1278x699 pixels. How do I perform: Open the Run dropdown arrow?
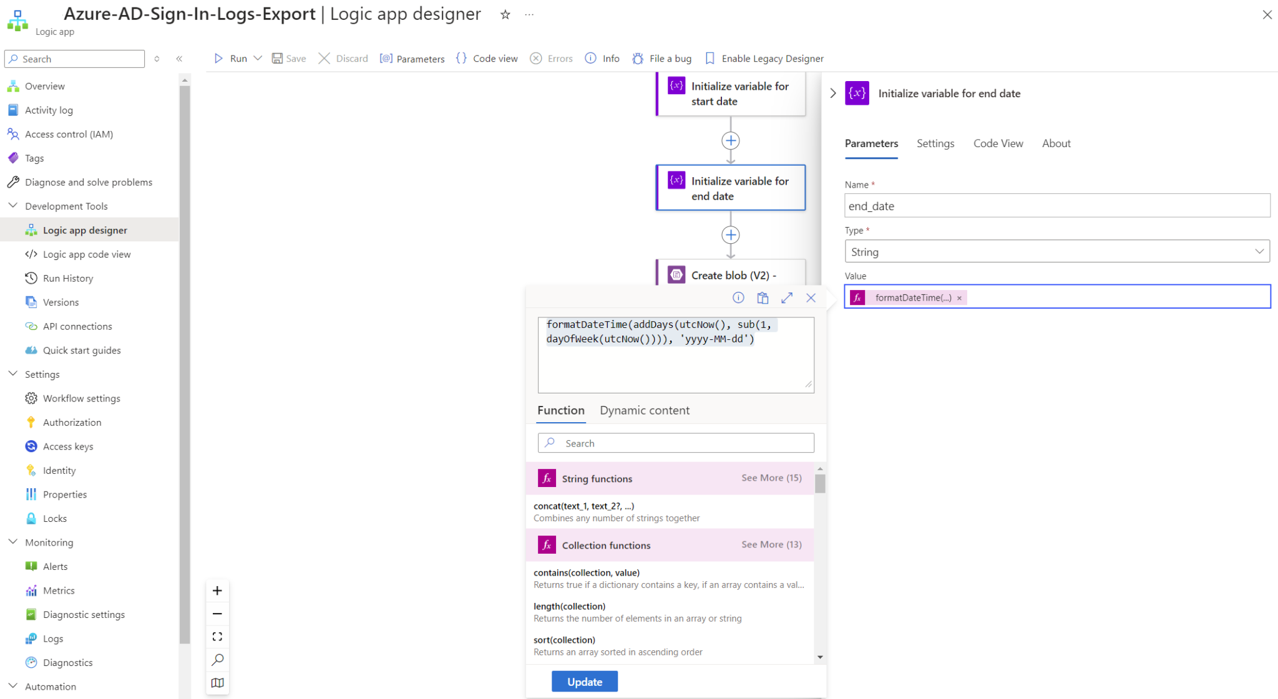click(258, 59)
